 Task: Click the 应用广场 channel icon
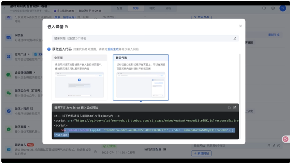coord(9,57)
